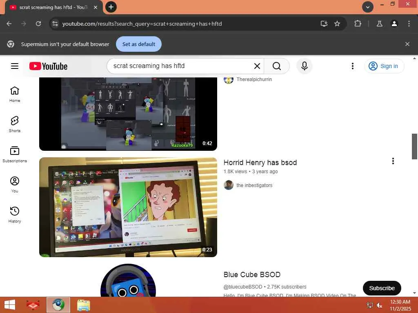Run search with magnifying glass button

(277, 66)
